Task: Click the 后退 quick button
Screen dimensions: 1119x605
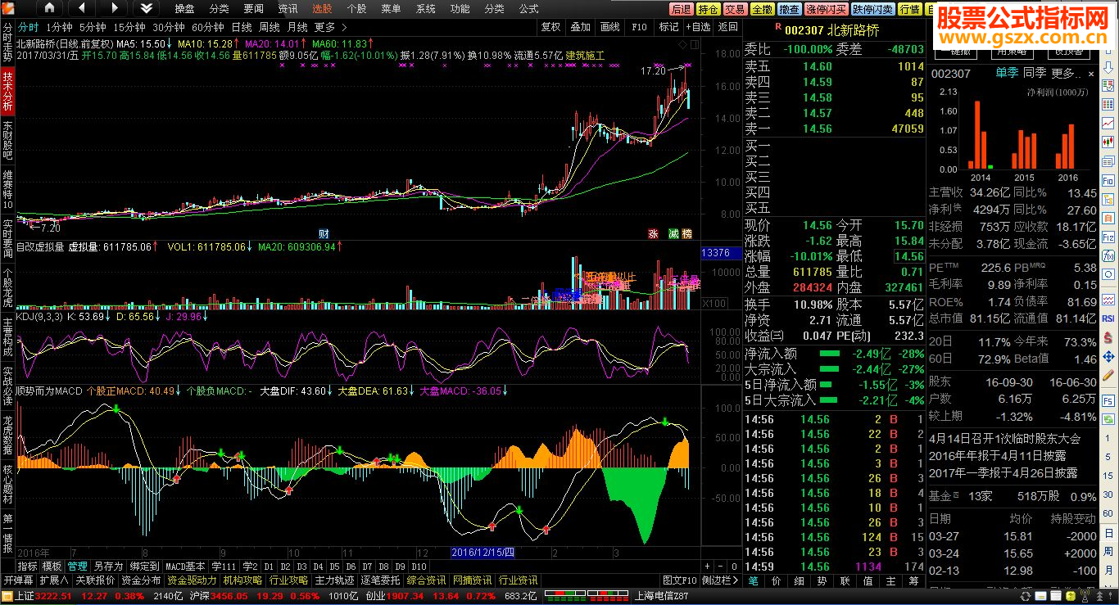Action: 681,9
